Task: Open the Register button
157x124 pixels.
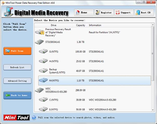Action: tap(104, 13)
